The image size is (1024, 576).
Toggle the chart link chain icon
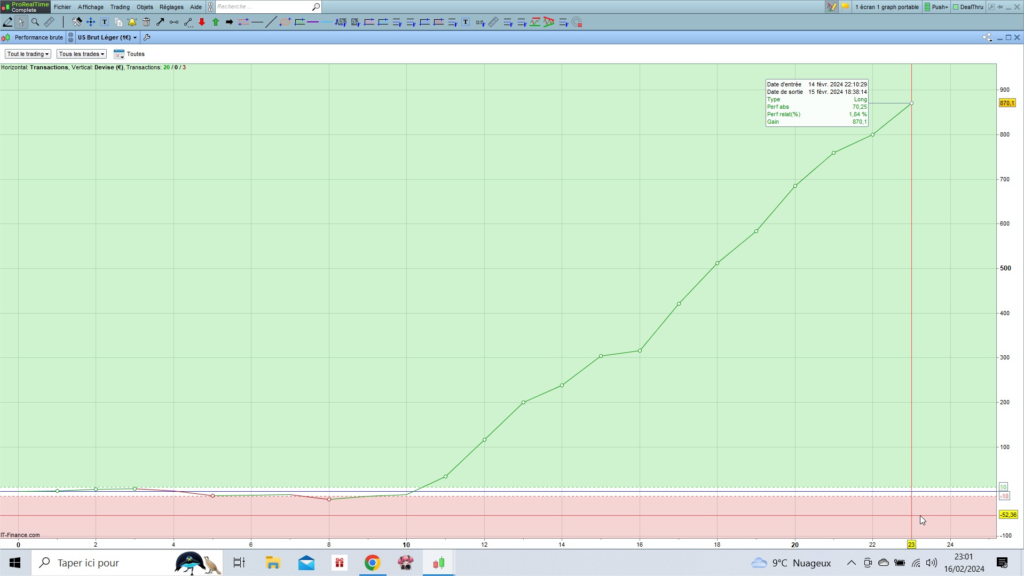click(70, 37)
